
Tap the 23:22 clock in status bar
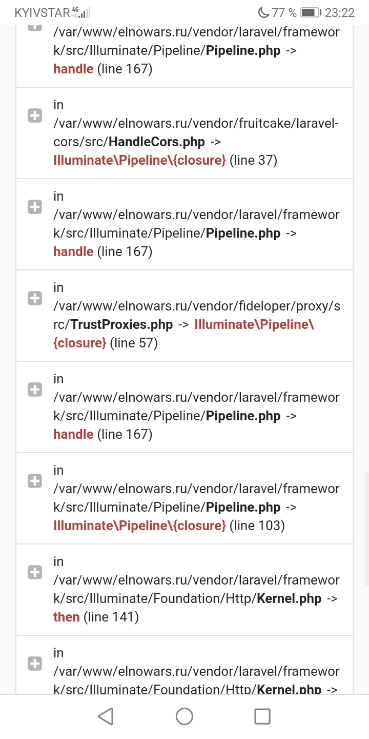tap(340, 12)
